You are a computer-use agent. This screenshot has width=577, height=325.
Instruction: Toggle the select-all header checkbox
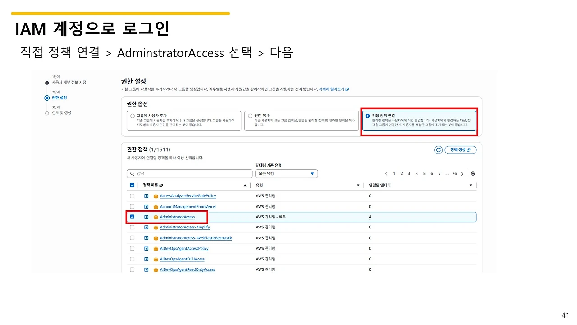coord(132,185)
